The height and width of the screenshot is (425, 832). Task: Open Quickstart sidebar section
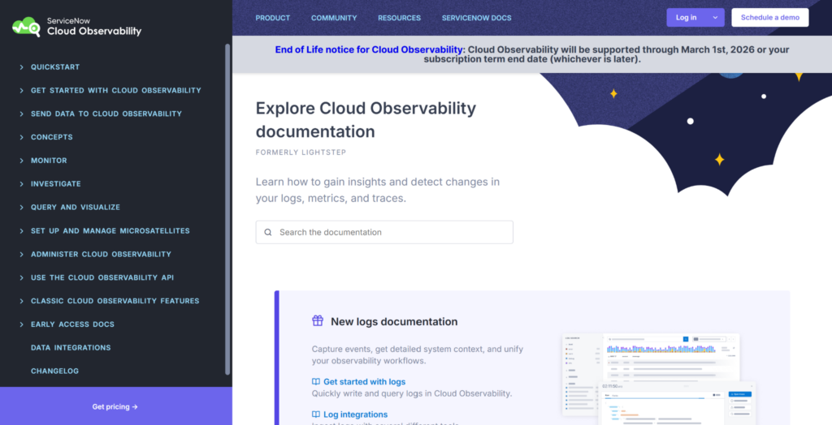pyautogui.click(x=55, y=67)
